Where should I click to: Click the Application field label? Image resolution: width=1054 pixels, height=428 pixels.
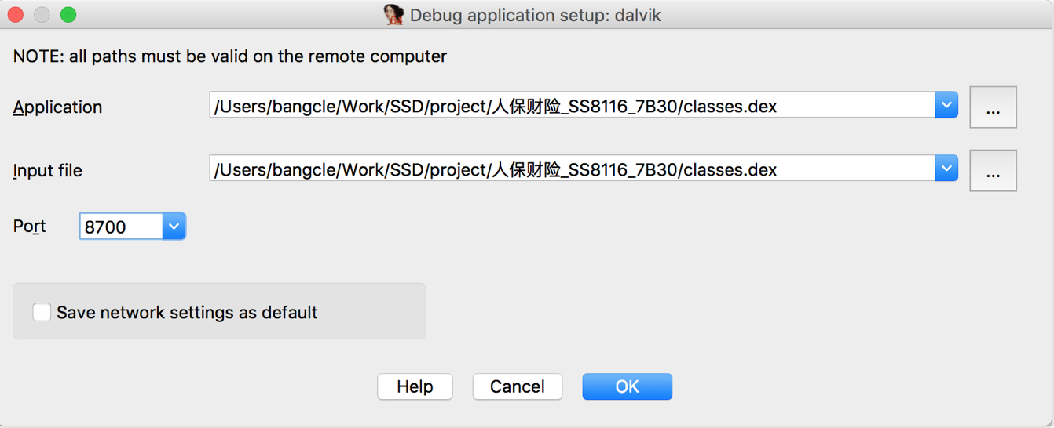tap(58, 107)
